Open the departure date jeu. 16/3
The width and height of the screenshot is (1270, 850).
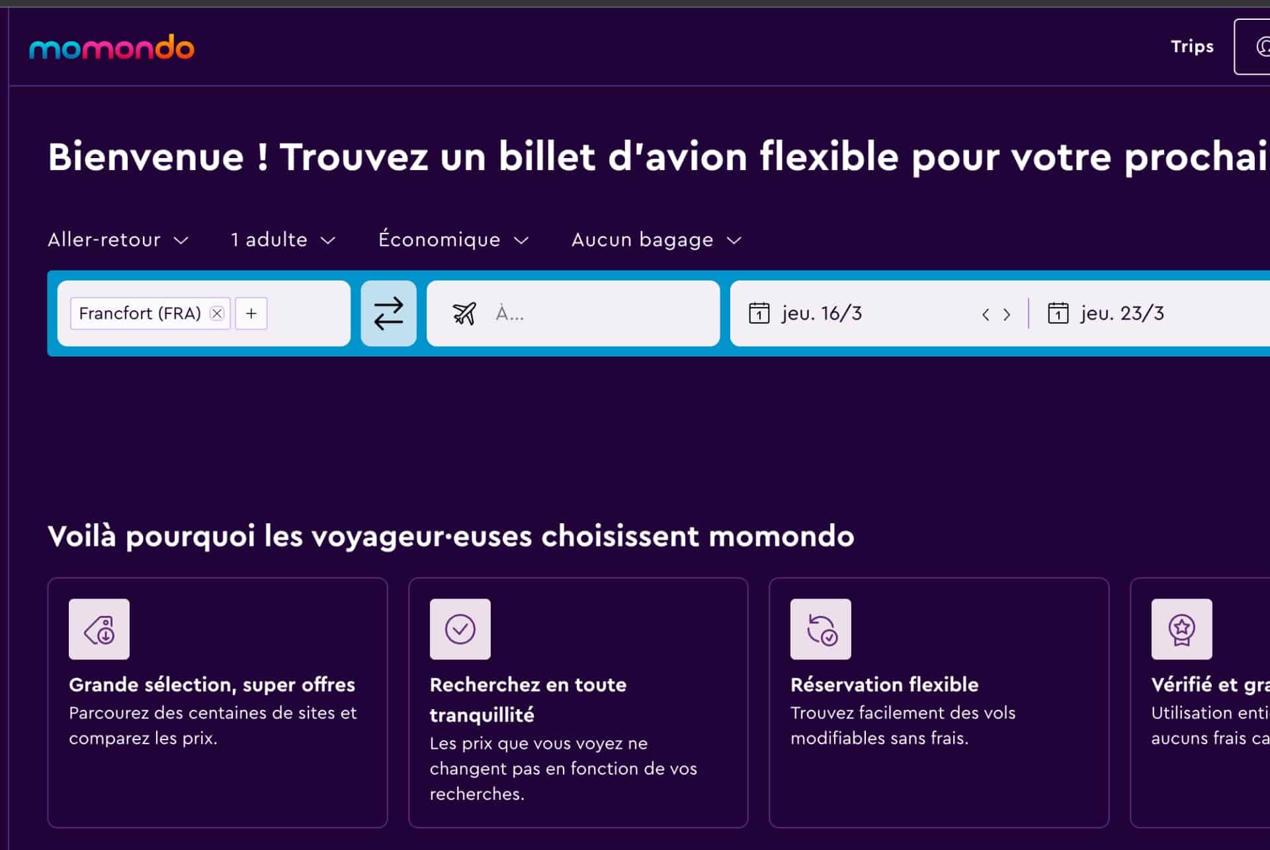pyautogui.click(x=822, y=314)
